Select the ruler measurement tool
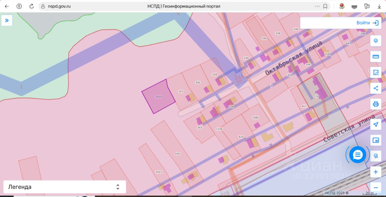Image resolution: width=386 pixels, height=197 pixels. tap(376, 56)
